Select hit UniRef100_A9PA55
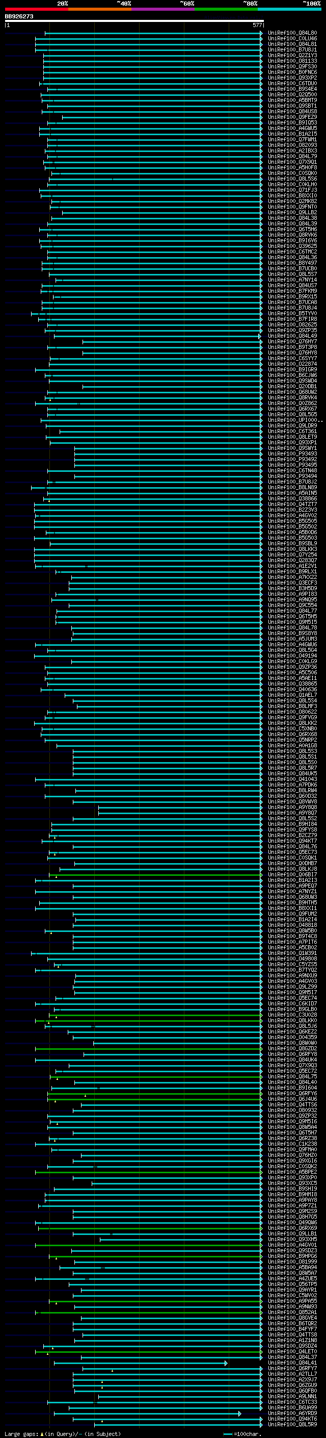 [292, 1301]
